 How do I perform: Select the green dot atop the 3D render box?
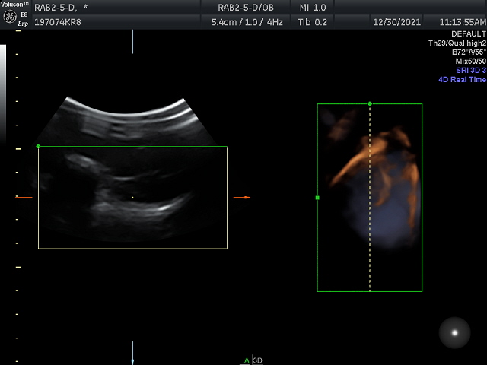[x=370, y=103]
